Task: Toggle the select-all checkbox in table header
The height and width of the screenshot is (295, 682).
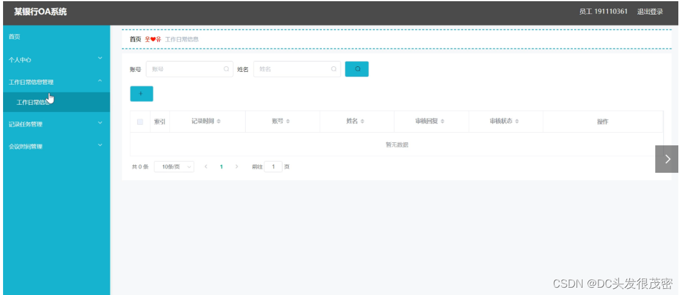Action: 140,122
